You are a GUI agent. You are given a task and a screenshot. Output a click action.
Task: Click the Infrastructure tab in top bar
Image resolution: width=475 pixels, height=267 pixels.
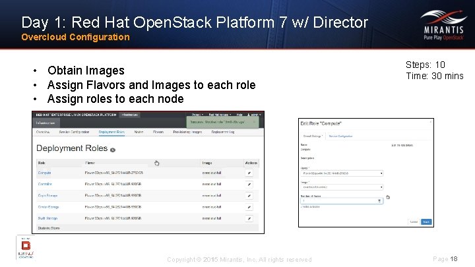pos(129,115)
